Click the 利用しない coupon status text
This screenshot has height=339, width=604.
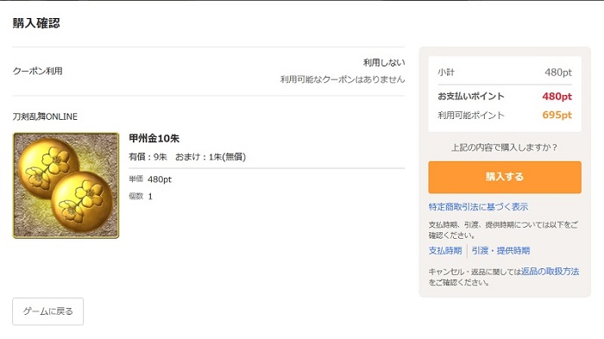pyautogui.click(x=384, y=62)
